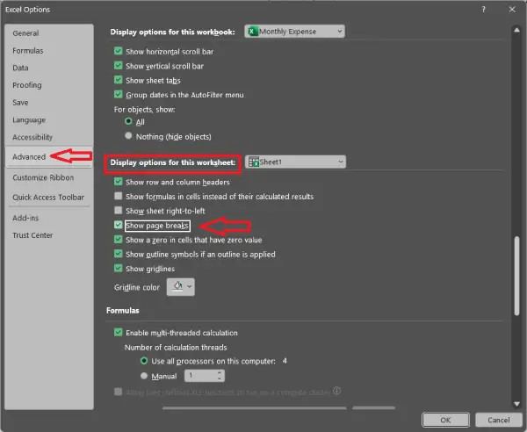Open the Sheet1 worksheet dropdown
The height and width of the screenshot is (432, 527).
click(x=295, y=162)
